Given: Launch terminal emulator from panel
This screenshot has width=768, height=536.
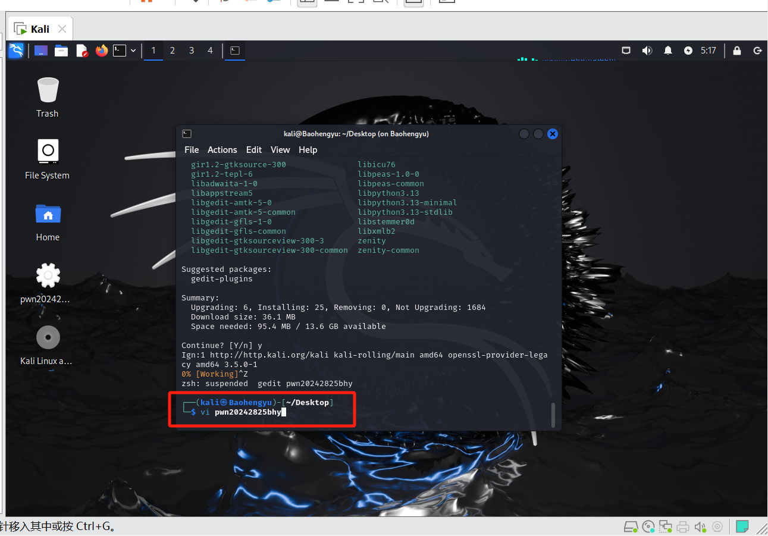Looking at the screenshot, I should click(x=120, y=51).
